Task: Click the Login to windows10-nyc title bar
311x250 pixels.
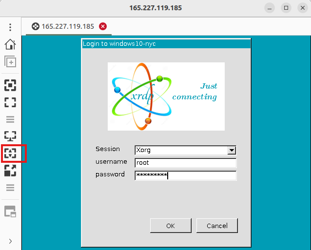Action: click(166, 44)
